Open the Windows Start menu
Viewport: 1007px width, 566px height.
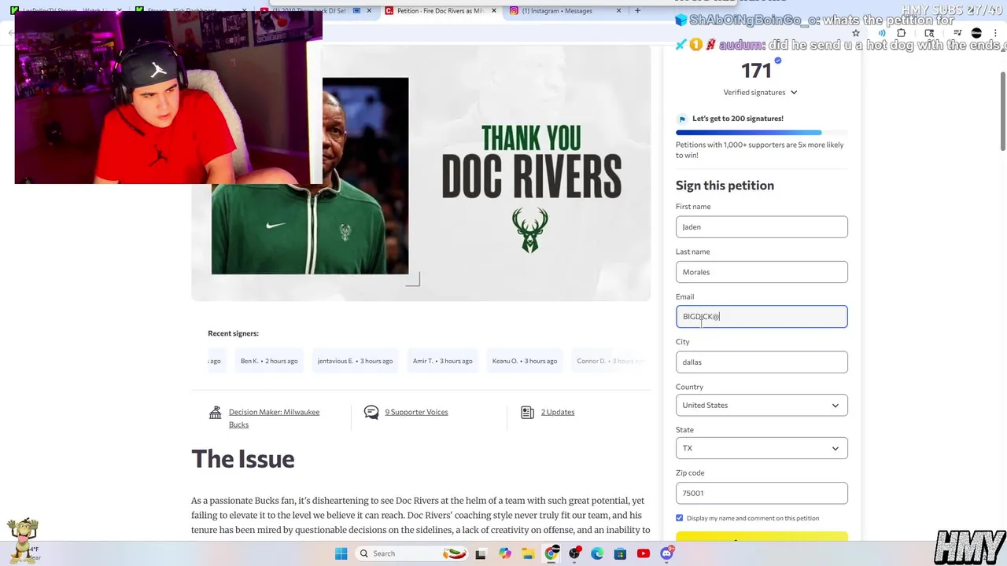pyautogui.click(x=341, y=553)
